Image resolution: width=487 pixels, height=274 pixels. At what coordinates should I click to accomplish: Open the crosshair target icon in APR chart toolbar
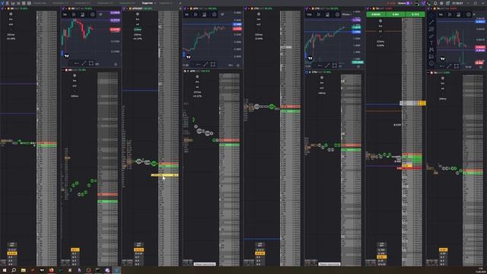click(214, 14)
